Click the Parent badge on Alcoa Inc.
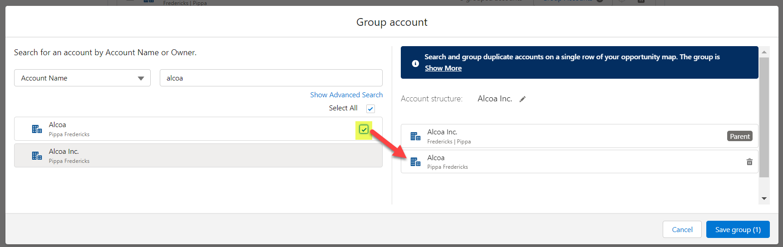Image resolution: width=783 pixels, height=247 pixels. (739, 136)
